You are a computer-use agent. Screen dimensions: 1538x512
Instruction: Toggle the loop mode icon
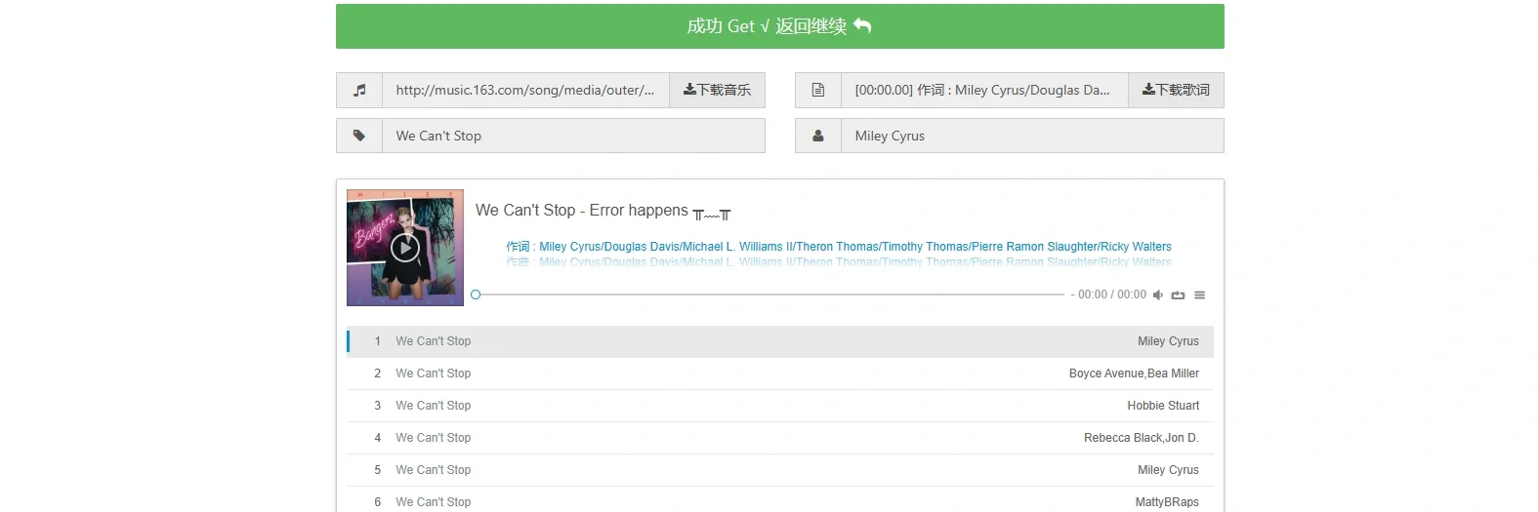pos(1179,295)
